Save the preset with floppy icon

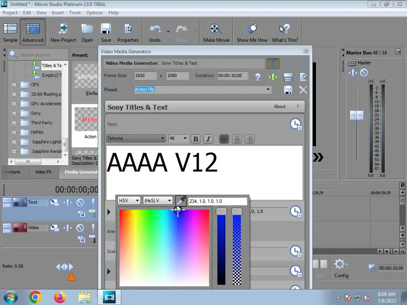[x=288, y=90]
